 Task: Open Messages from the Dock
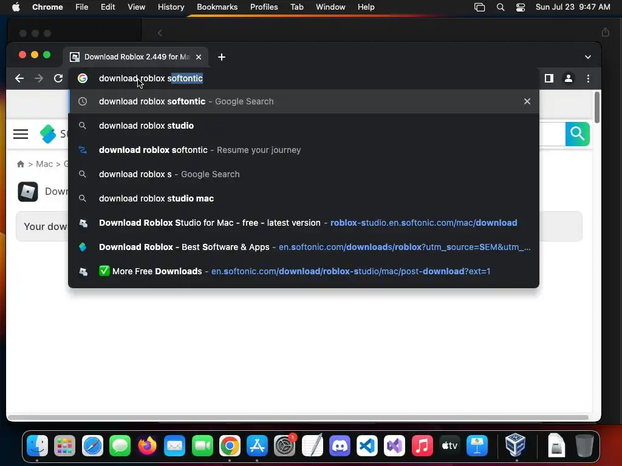[x=120, y=446]
